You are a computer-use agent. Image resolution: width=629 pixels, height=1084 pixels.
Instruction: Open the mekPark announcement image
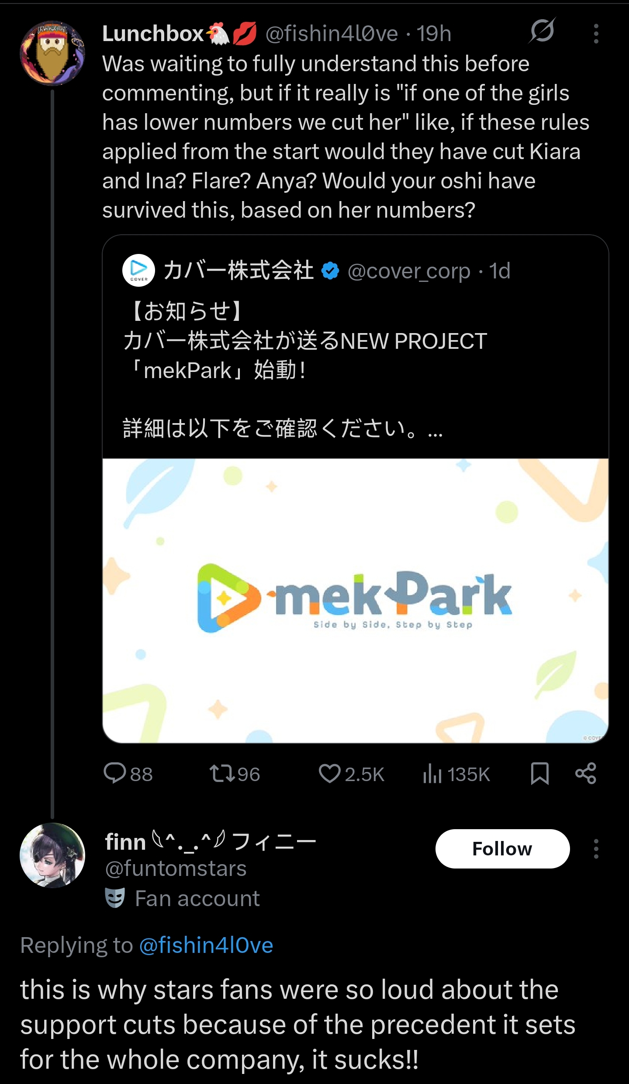[356, 601]
